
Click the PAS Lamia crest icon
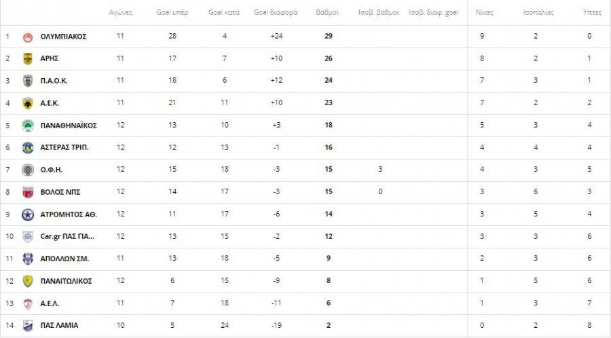(x=28, y=326)
